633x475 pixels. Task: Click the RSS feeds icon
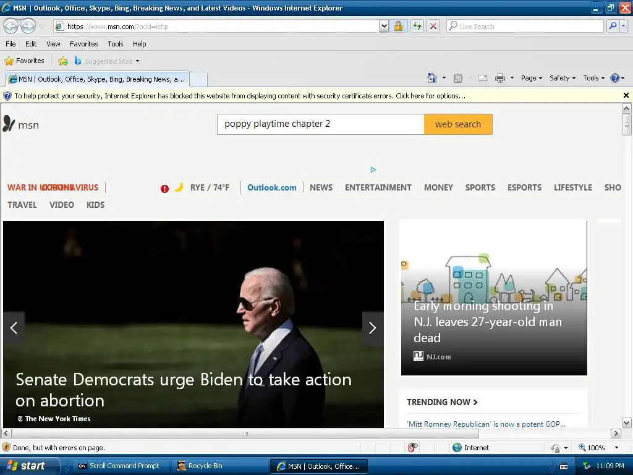click(458, 78)
